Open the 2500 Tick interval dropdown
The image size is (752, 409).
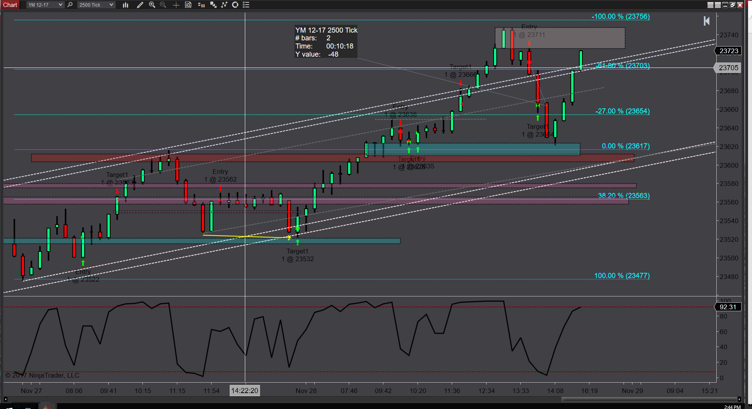pos(96,5)
